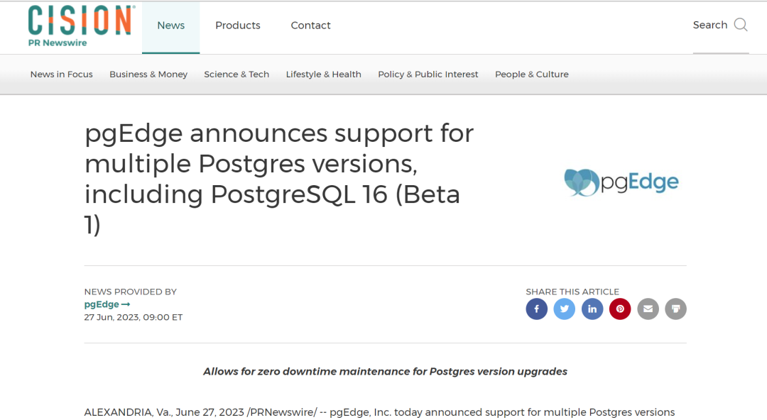
Task: Share article on Twitter
Action: [x=564, y=309]
